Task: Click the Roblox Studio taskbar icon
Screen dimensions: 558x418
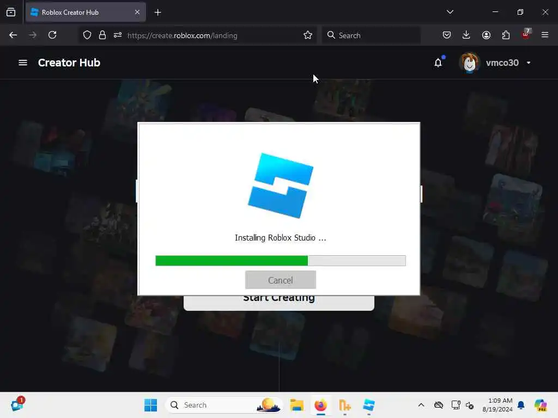Action: (x=369, y=405)
